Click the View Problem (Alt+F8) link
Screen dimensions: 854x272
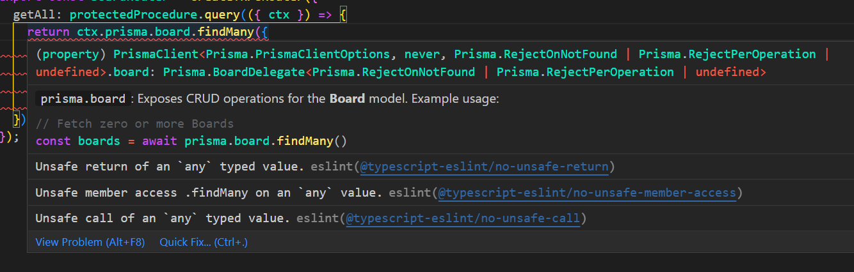coord(90,242)
